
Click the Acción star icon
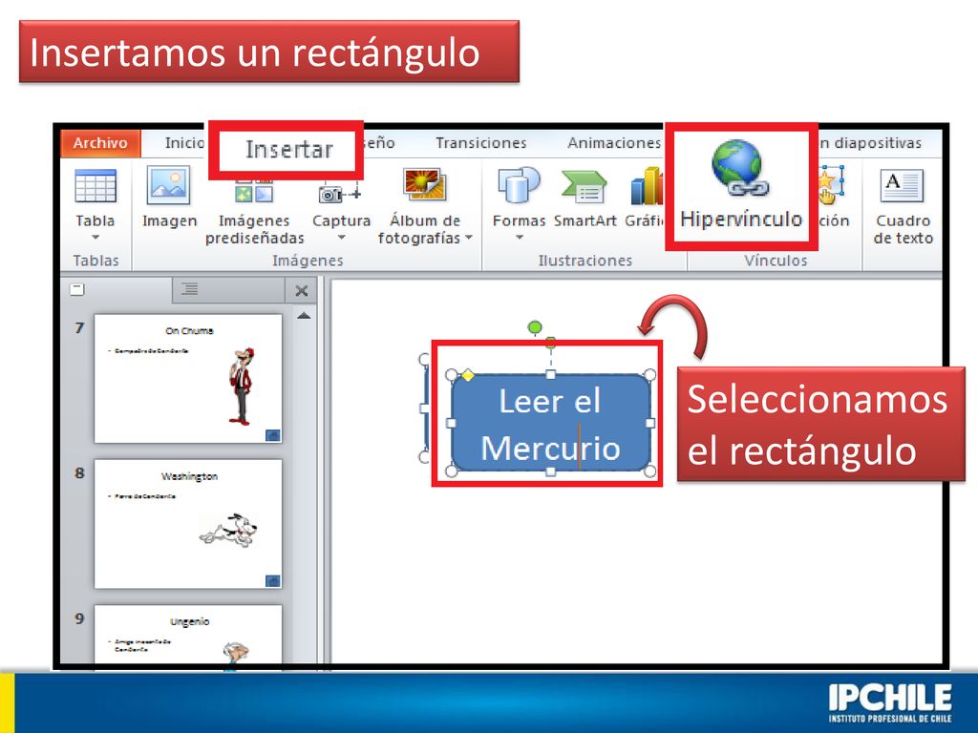point(832,185)
